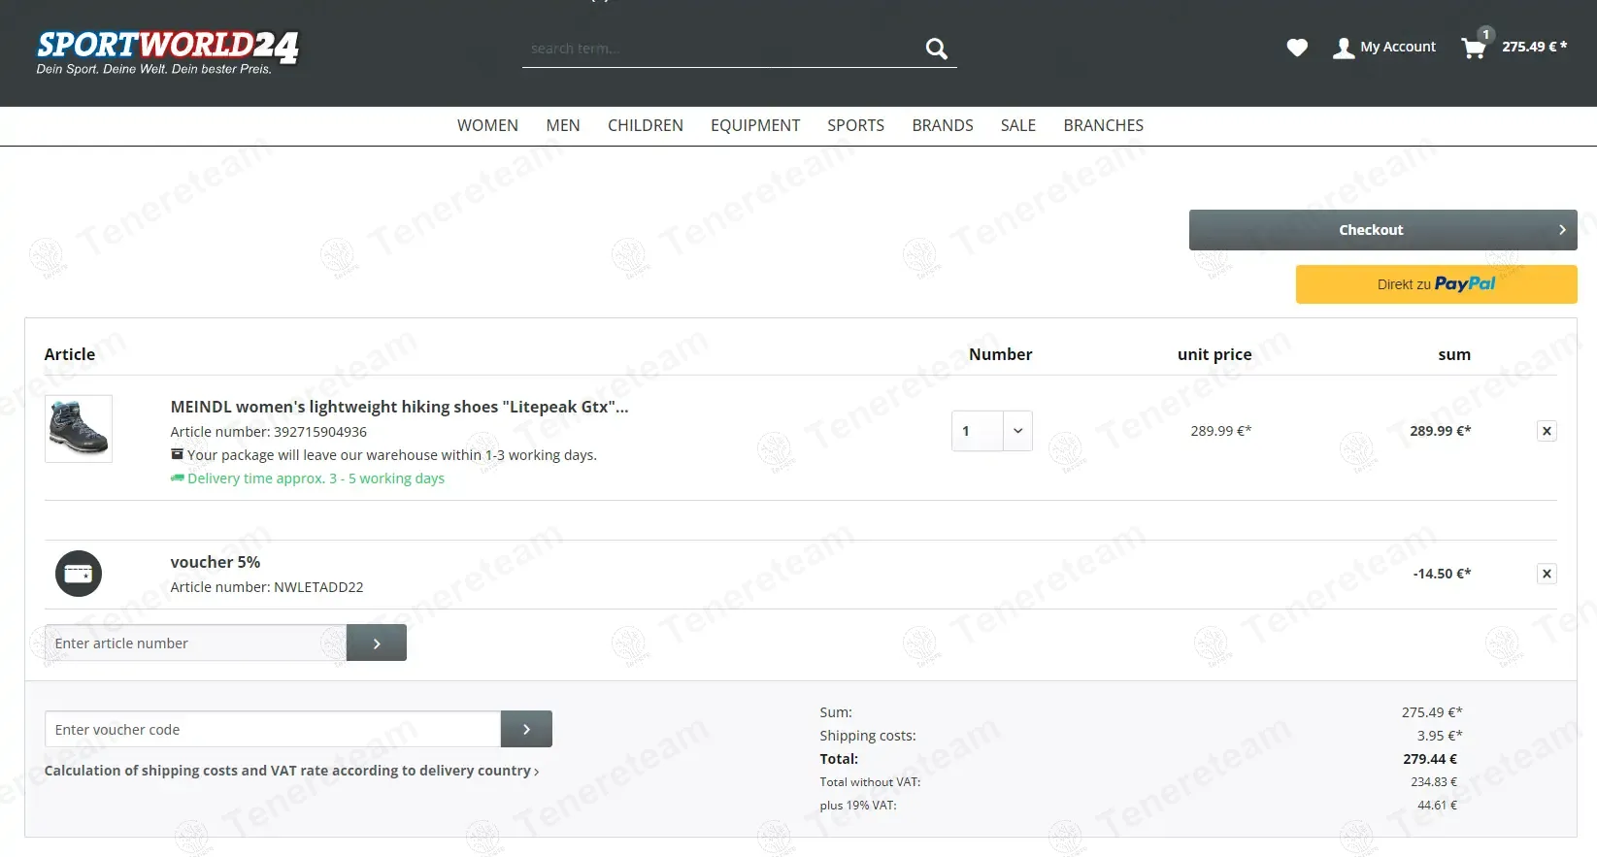This screenshot has width=1597, height=857.
Task: Remove the Meindl hiking shoes from cart
Action: tap(1547, 431)
